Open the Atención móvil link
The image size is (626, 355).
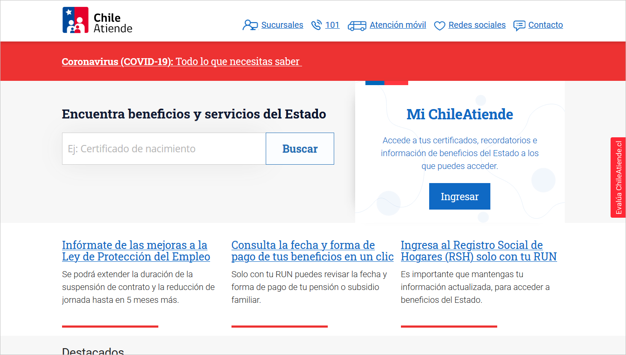click(x=398, y=25)
